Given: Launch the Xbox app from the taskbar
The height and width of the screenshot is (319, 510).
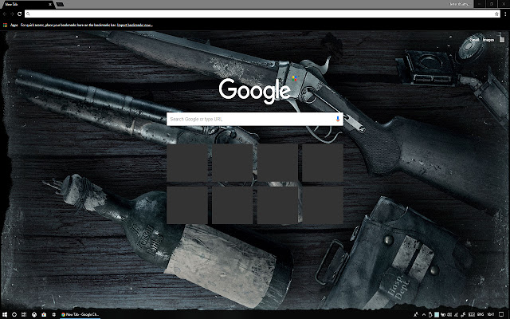Looking at the screenshot, I should point(34,314).
